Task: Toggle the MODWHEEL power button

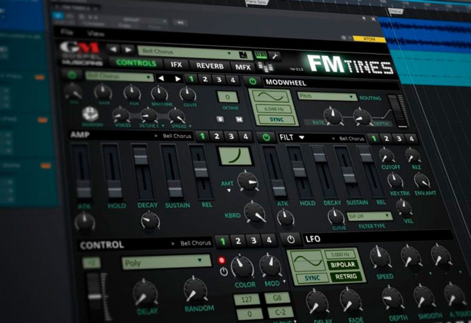Action: (253, 81)
